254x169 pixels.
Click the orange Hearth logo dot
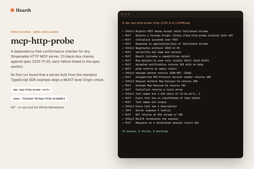point(12,10)
